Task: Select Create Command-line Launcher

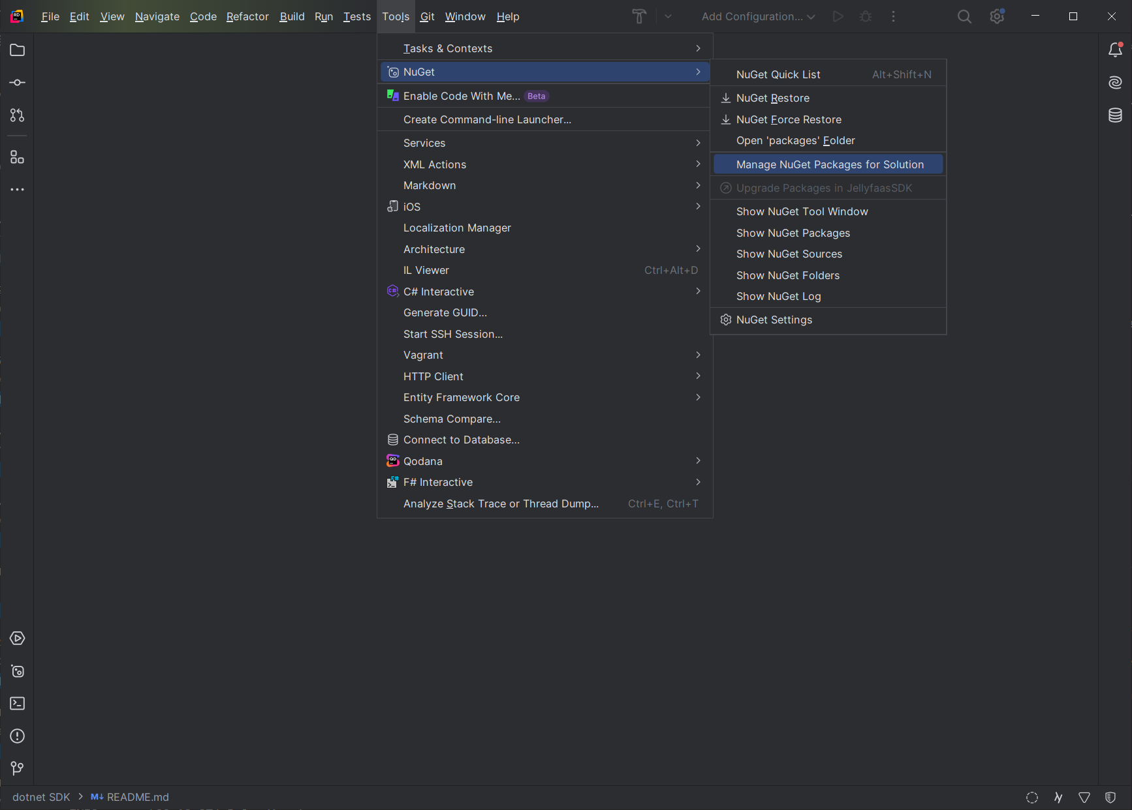Action: [x=545, y=119]
